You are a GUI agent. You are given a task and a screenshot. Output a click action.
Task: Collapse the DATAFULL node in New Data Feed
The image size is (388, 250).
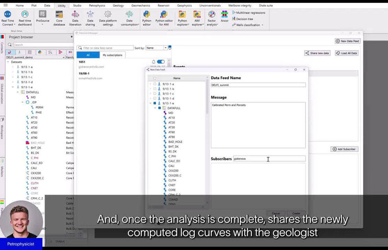point(155,108)
